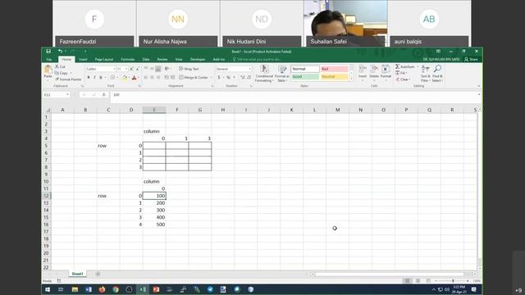Increase the font size
This screenshot has width=525, height=295.
[131, 69]
